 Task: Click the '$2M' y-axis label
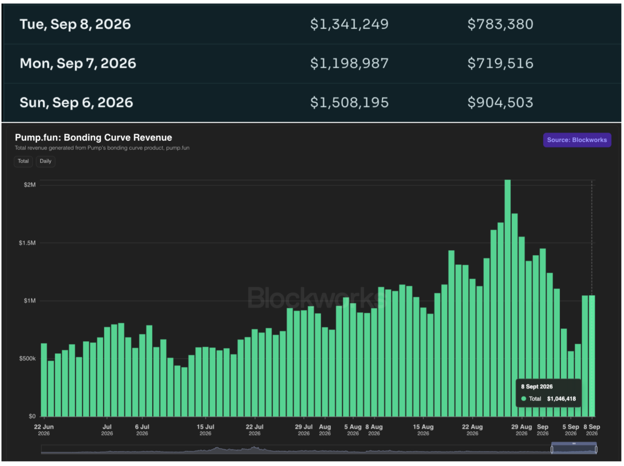(x=30, y=185)
